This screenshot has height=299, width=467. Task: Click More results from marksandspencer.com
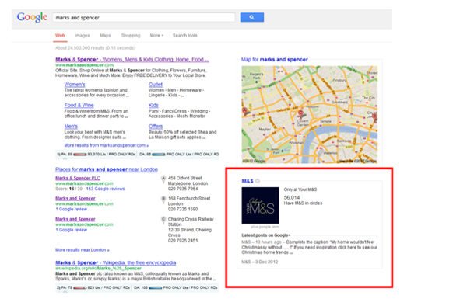click(x=107, y=145)
